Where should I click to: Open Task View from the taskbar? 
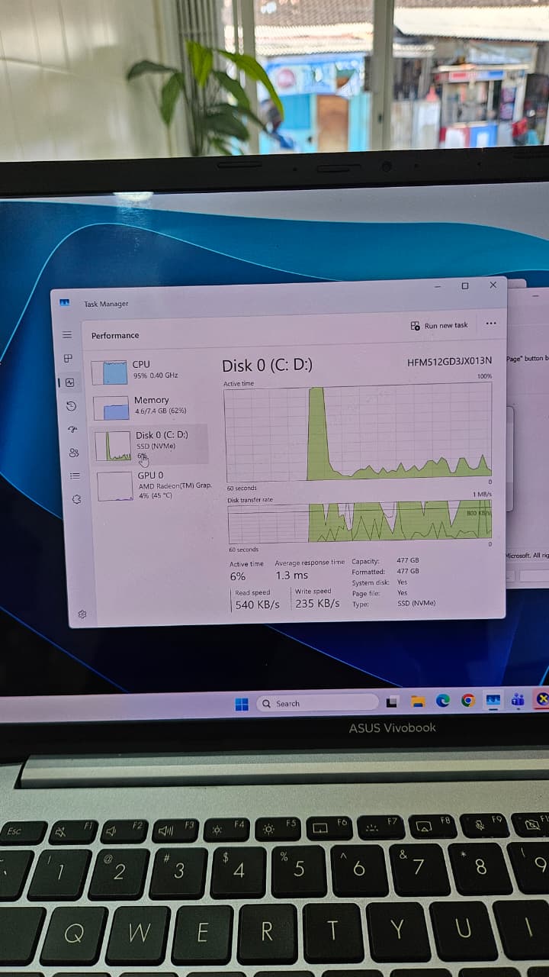[x=392, y=701]
